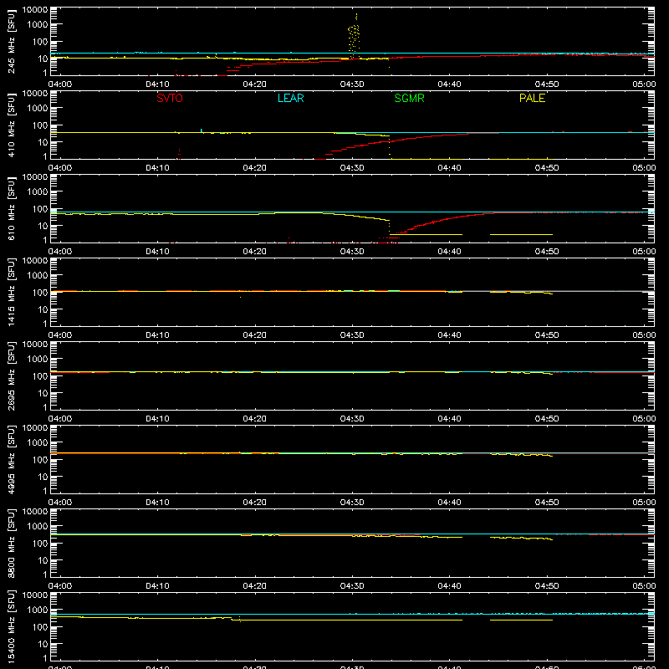The image size is (669, 669).
Task: Click the red SVTO legend label
Action: click(x=170, y=98)
